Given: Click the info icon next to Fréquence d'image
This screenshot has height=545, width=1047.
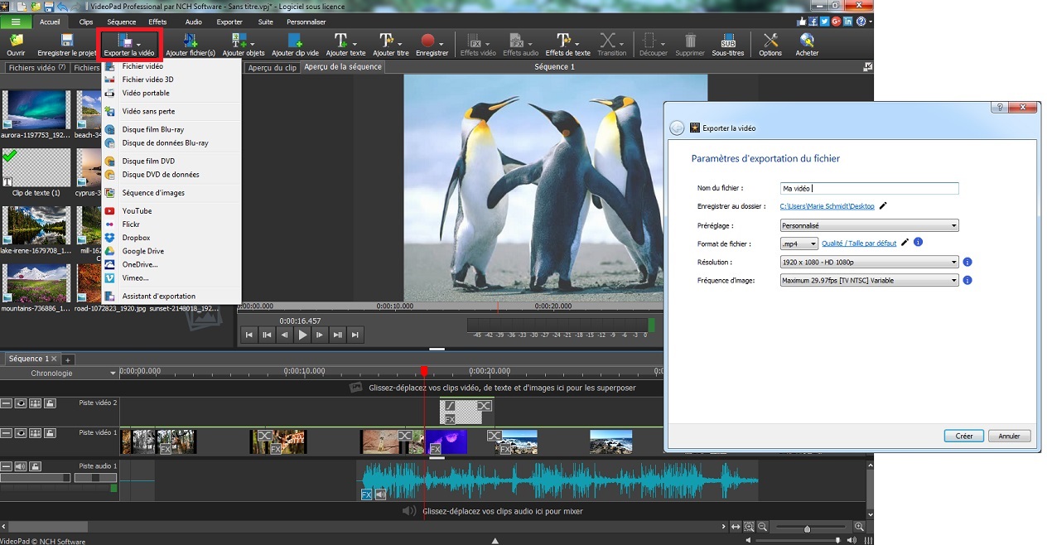Looking at the screenshot, I should [967, 280].
